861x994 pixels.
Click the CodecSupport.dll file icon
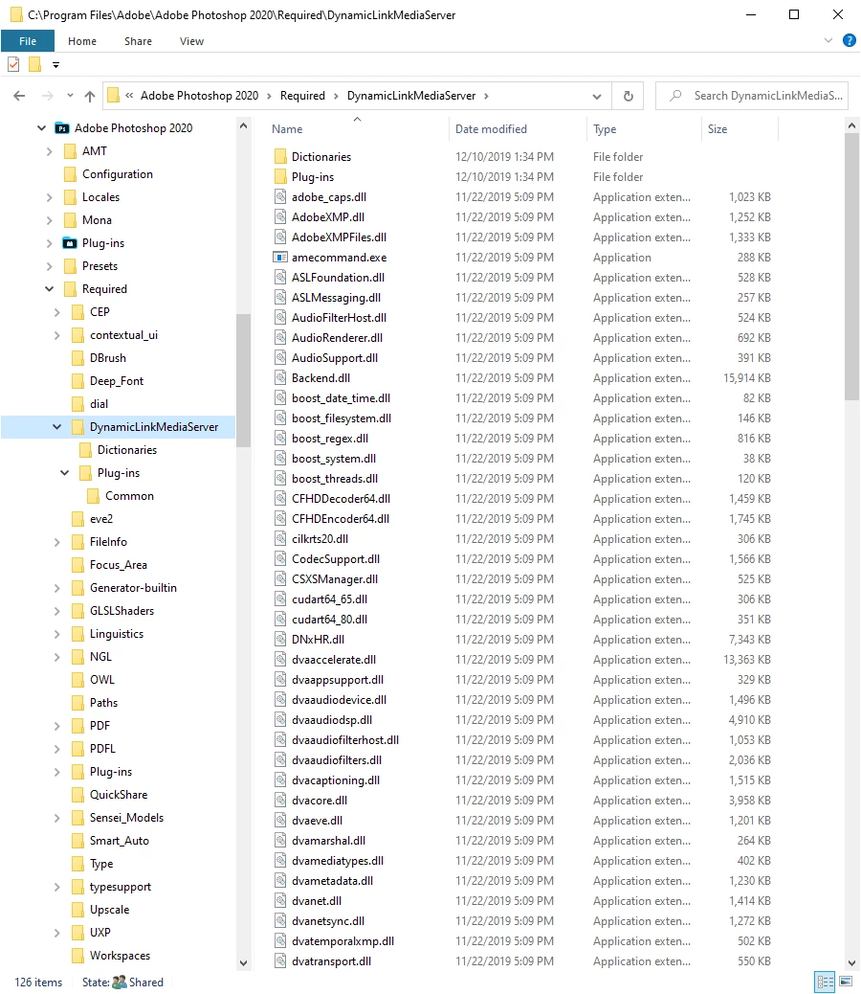tap(280, 558)
